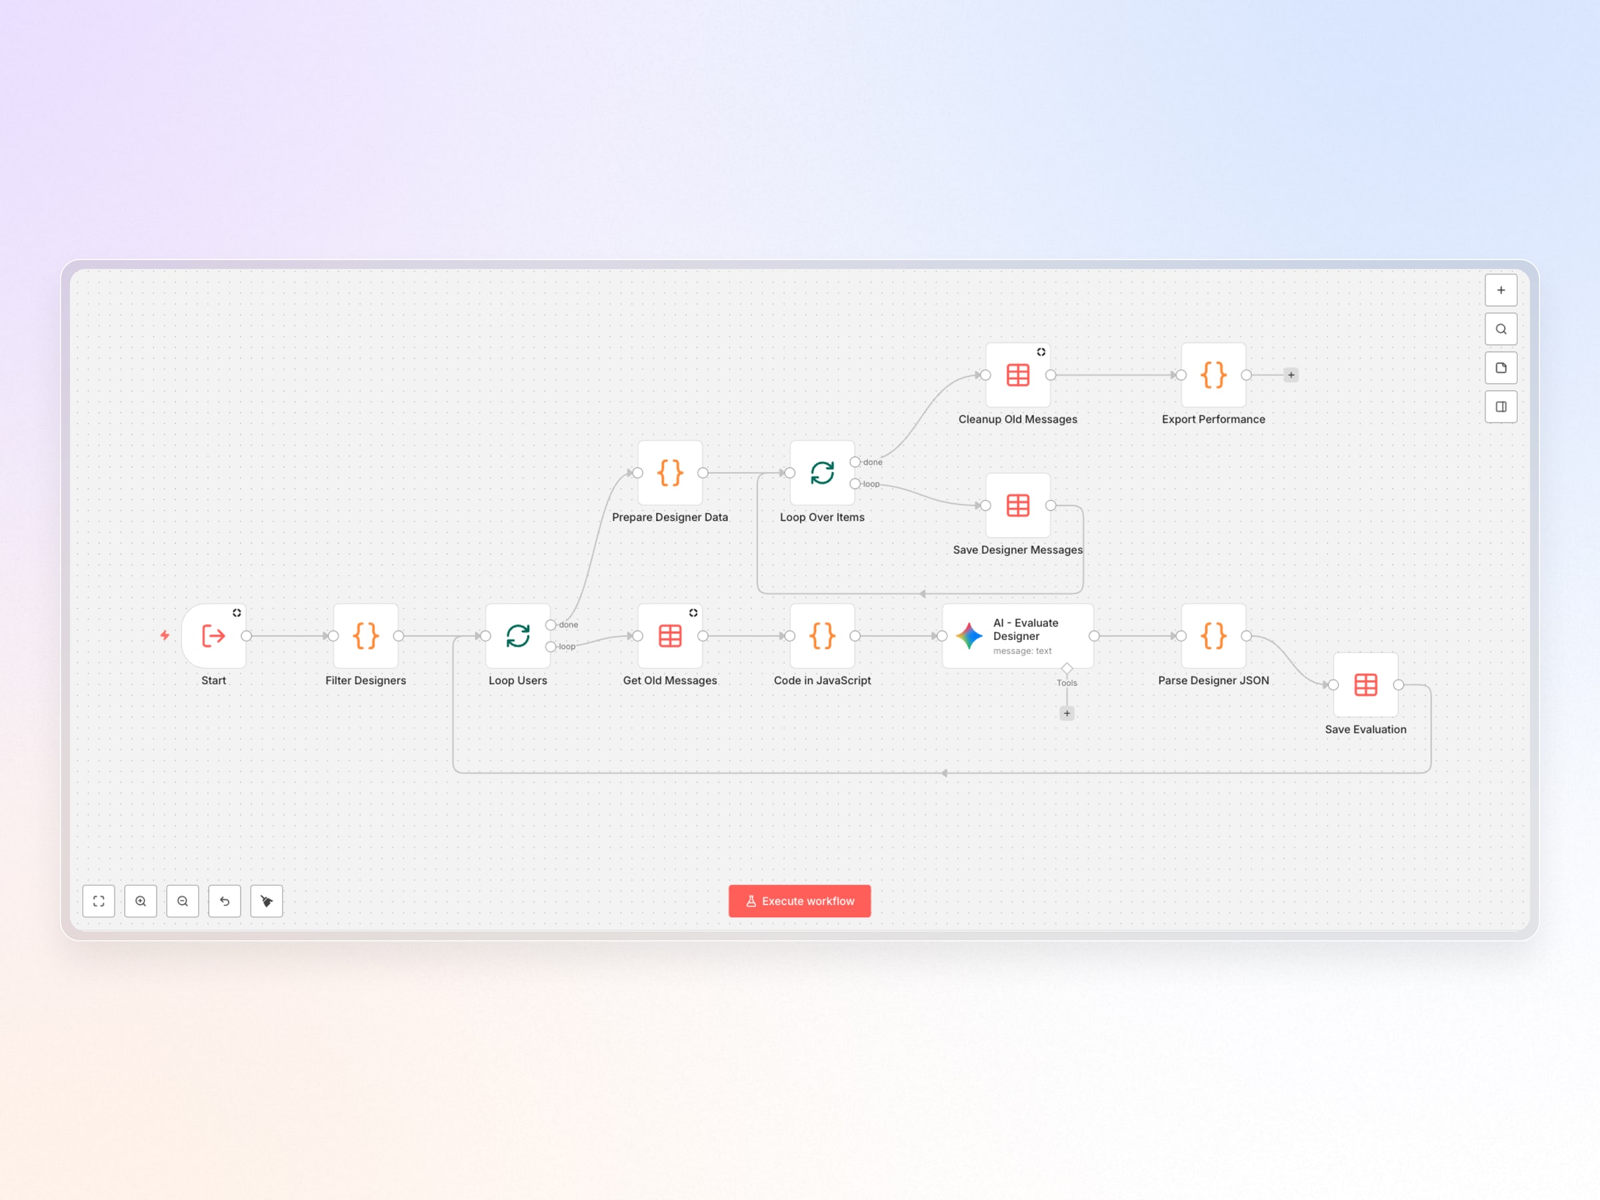1600x1200 pixels.
Task: Zoom in on the canvas
Action: [x=141, y=901]
